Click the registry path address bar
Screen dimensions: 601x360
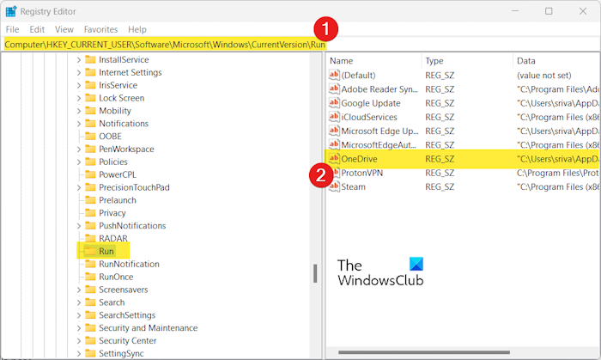[300, 45]
